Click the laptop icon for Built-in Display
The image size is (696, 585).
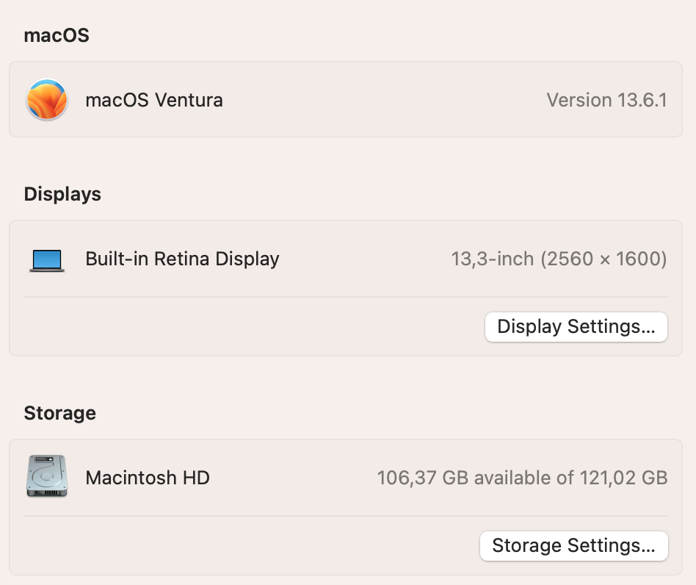click(47, 259)
